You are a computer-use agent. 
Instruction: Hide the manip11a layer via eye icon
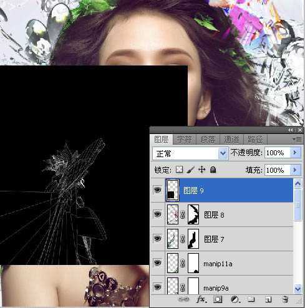[x=157, y=262]
